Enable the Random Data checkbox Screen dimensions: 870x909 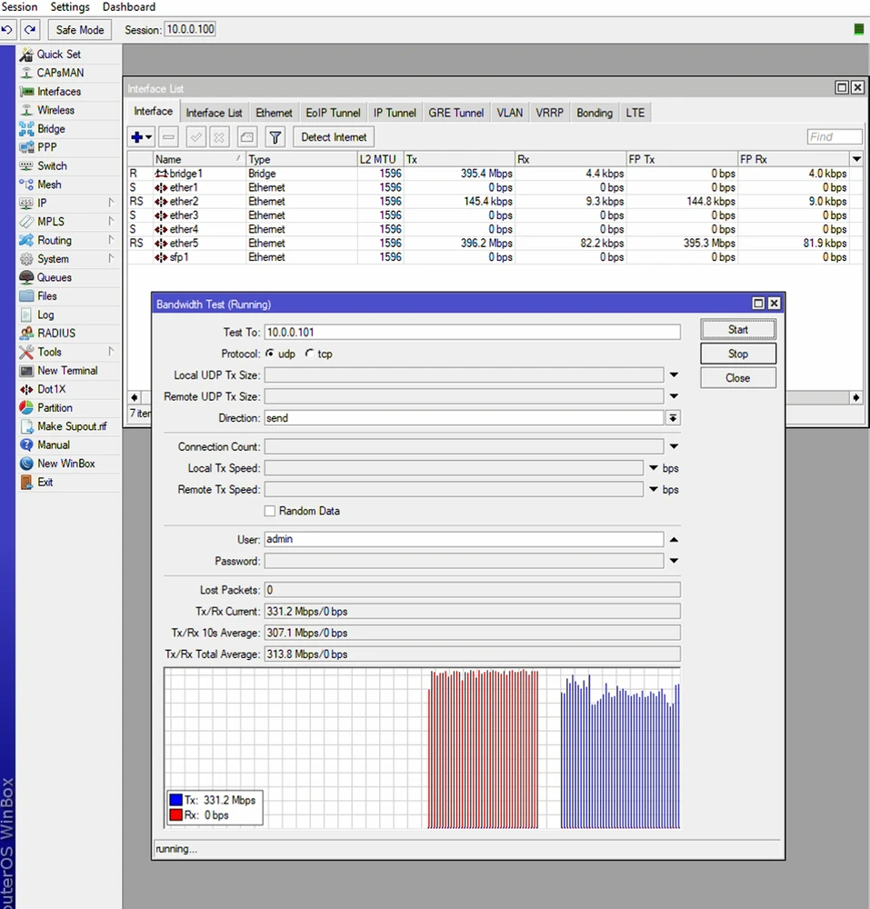coord(270,511)
